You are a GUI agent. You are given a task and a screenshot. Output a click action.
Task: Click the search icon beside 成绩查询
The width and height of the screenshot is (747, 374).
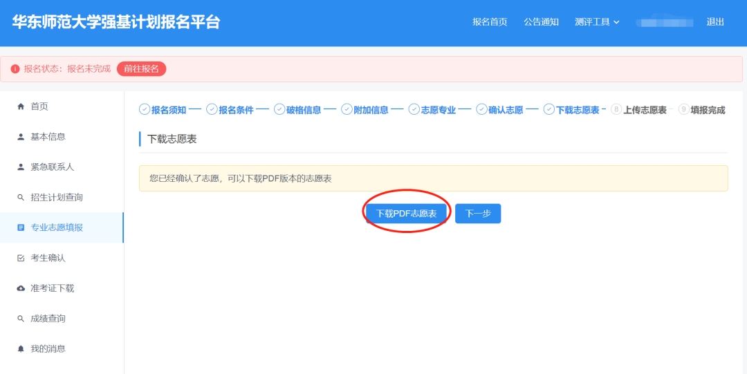pos(21,319)
